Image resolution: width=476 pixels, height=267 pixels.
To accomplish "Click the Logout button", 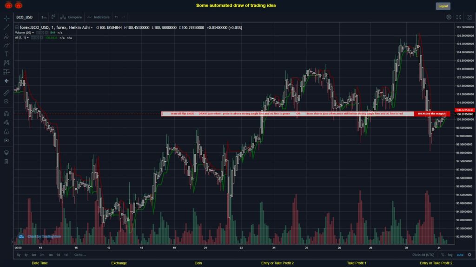I will tap(443, 6).
